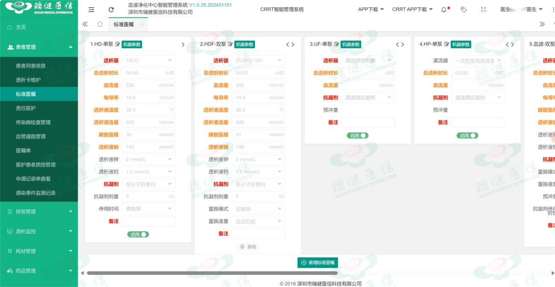
Task: Open 机器参数 for 3.UF-单泵
Action: click(351, 44)
